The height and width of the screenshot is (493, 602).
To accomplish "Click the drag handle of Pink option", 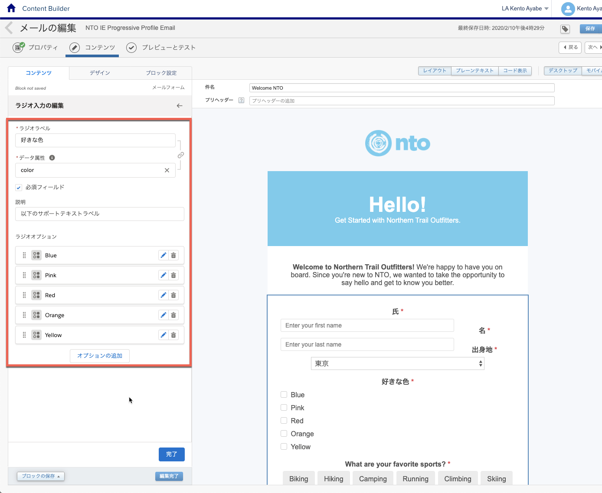I will click(24, 275).
